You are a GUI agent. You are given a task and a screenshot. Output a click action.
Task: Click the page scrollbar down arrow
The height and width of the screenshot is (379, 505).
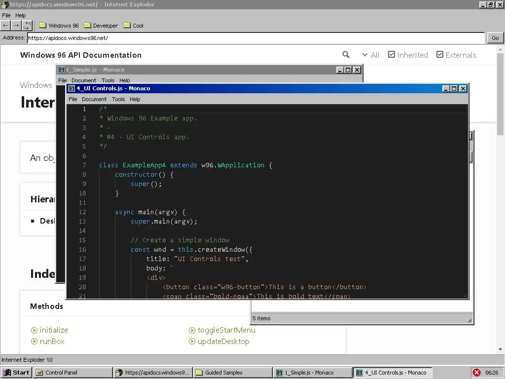pos(500,349)
